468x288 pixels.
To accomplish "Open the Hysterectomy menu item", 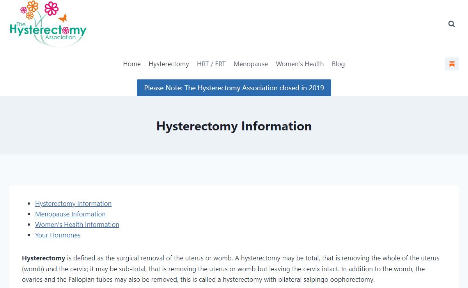I will [169, 64].
